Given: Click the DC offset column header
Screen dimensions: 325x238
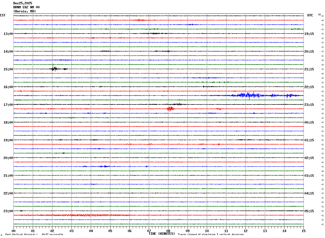Looking at the screenshot, I should pos(320,15).
